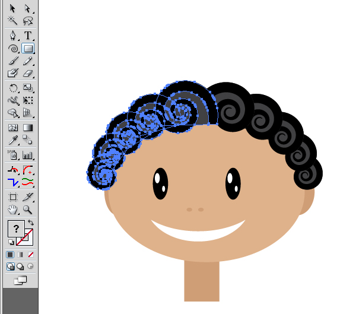
Task: Select the Shape Builder tool
Action: (x=12, y=113)
